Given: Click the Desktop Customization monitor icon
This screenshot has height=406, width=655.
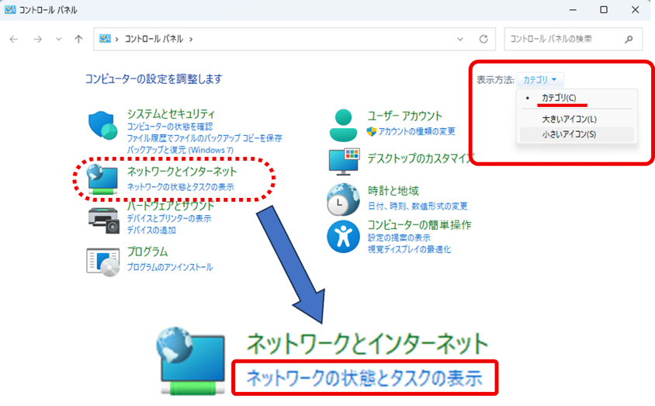Looking at the screenshot, I should pos(343,161).
